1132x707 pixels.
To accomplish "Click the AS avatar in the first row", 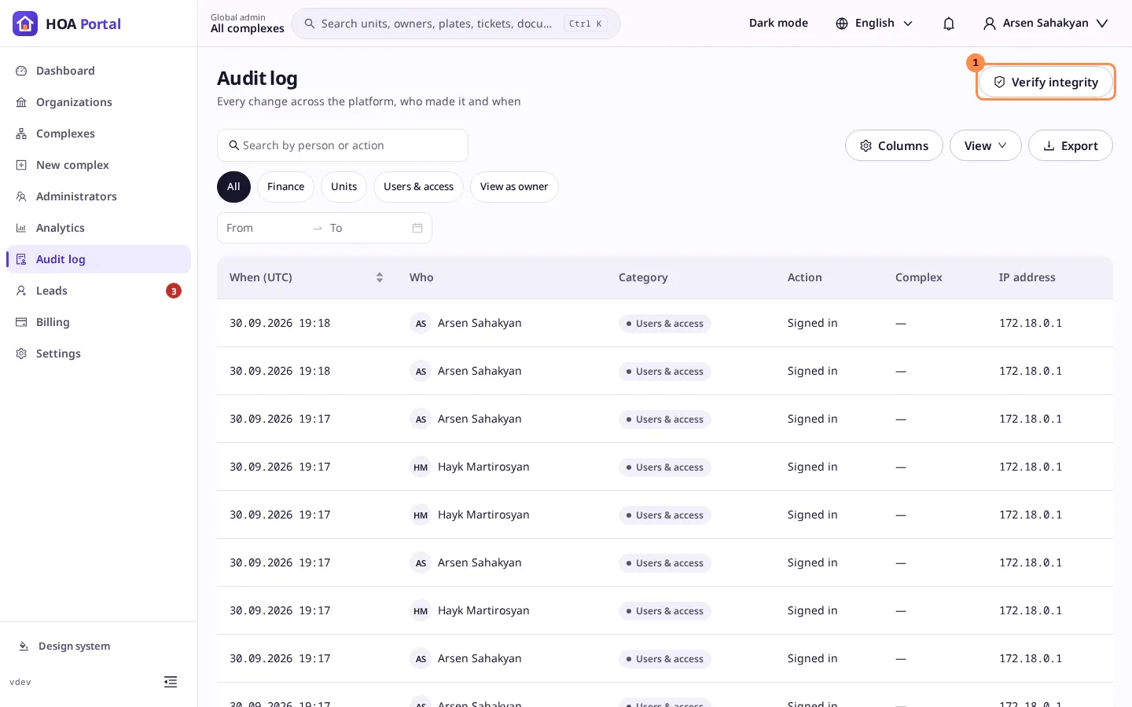I will point(421,324).
